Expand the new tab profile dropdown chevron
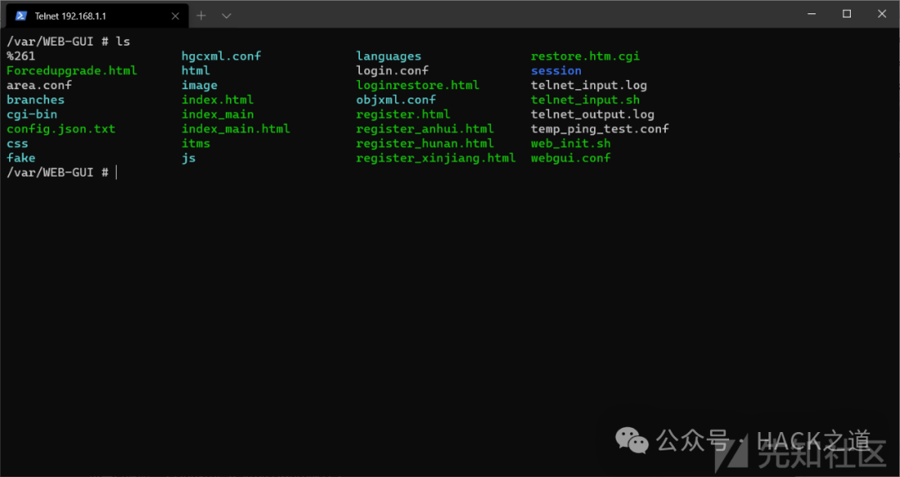The width and height of the screenshot is (900, 477). pos(227,15)
